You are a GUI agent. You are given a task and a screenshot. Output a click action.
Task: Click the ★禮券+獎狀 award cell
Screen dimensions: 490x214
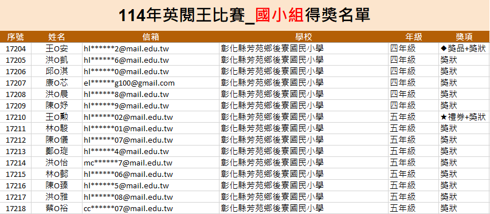463,117
